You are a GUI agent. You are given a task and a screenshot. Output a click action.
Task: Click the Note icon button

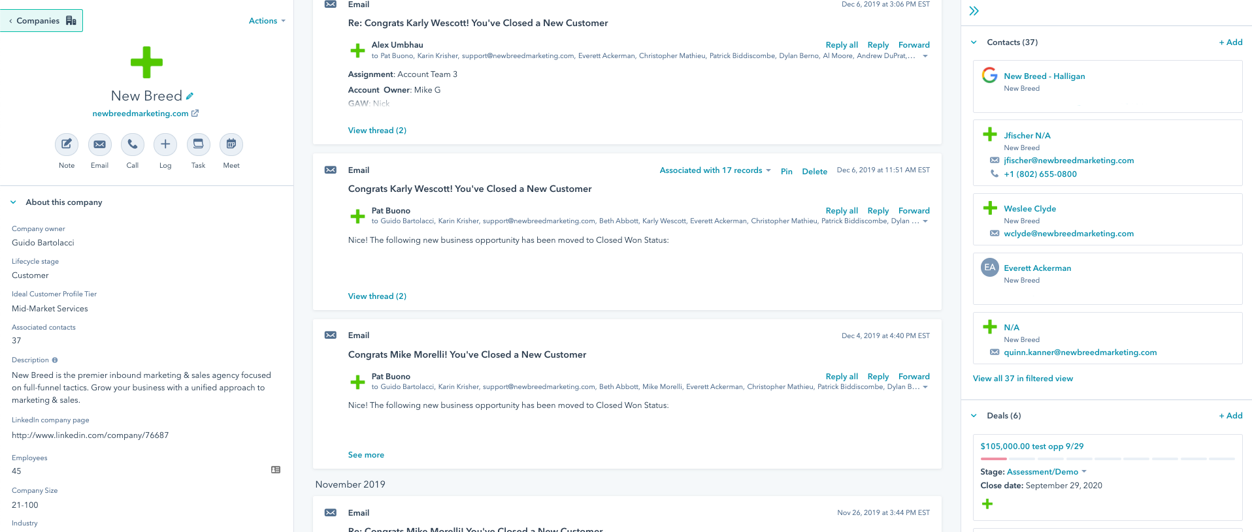(67, 144)
